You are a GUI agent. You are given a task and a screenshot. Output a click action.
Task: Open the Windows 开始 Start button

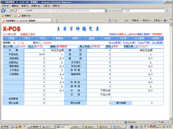(x=5, y=127)
